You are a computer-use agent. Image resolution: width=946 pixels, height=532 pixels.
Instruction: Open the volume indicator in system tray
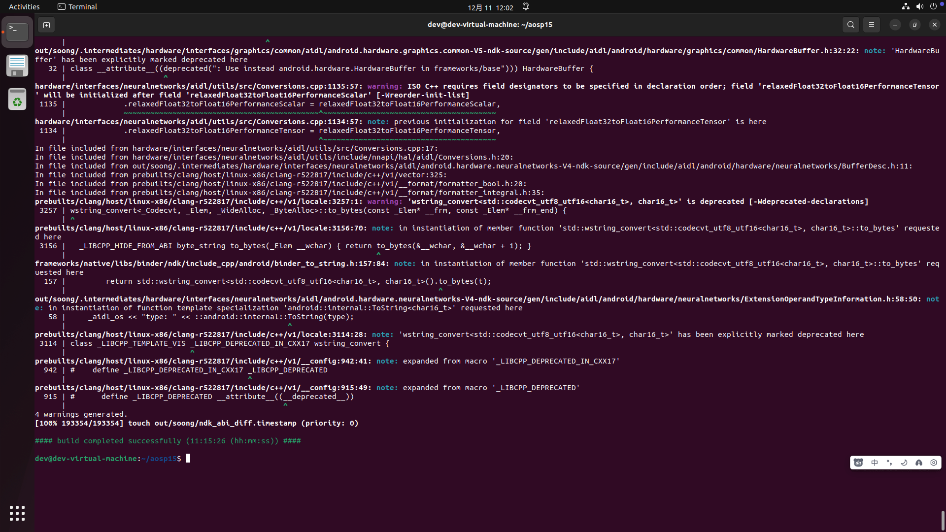coord(919,7)
